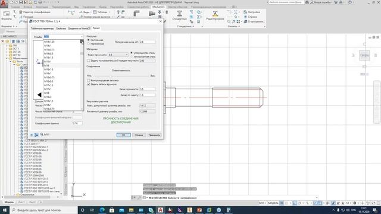The image size is (381, 214).
Task: Click the search magnifier icon in dialog footer
Action: (x=42, y=134)
